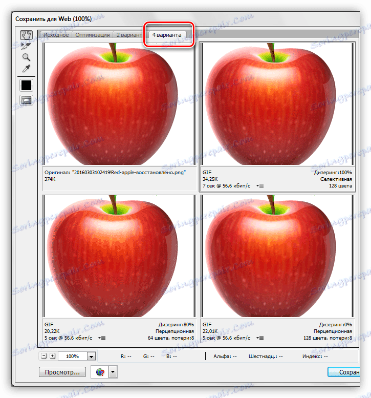The image size is (371, 398).
Task: Open the browser selection dropdown arrow
Action: (x=113, y=372)
